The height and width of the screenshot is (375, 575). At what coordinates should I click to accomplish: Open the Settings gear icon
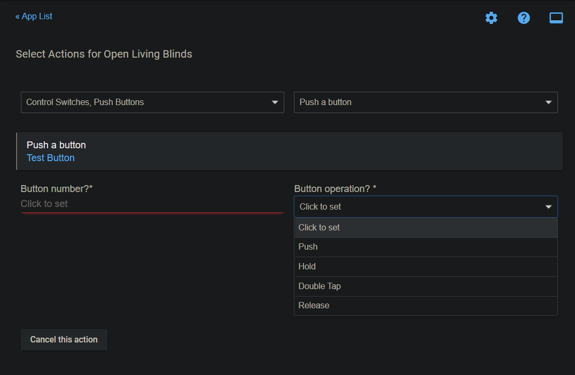(x=491, y=18)
